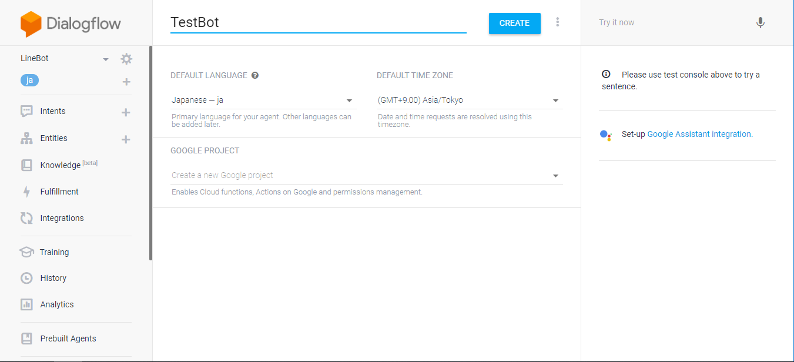The width and height of the screenshot is (794, 362).
Task: Select the Training graduation cap icon
Action: 26,252
